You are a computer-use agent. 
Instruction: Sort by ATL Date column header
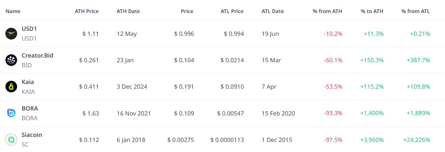coord(273,11)
